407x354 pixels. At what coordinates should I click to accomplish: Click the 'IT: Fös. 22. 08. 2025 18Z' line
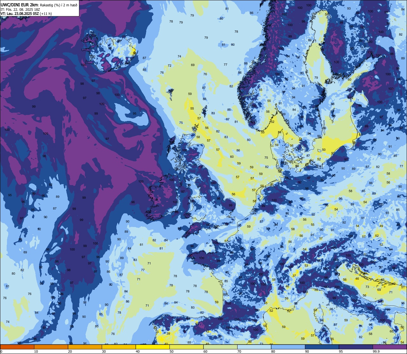(20, 10)
